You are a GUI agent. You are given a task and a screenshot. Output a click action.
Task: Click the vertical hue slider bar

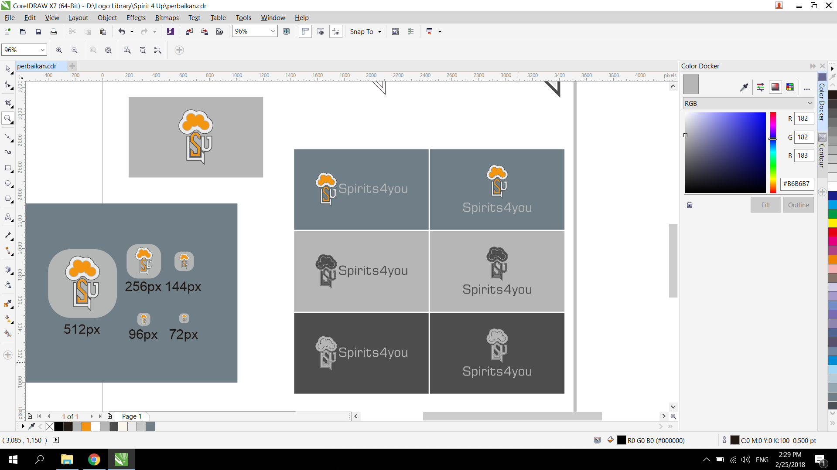772,152
